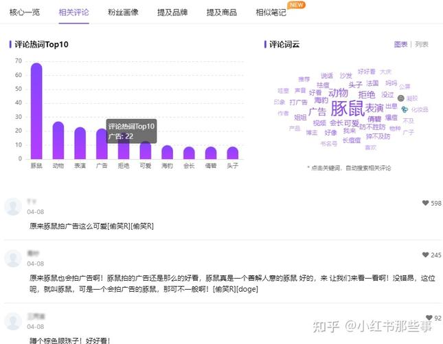This screenshot has width=443, height=344.
Task: Click the 广告 bar in chart
Action: click(x=102, y=144)
